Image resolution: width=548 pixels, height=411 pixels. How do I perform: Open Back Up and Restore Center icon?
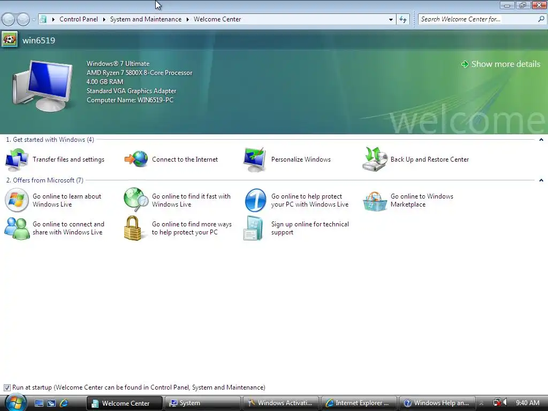tap(375, 159)
